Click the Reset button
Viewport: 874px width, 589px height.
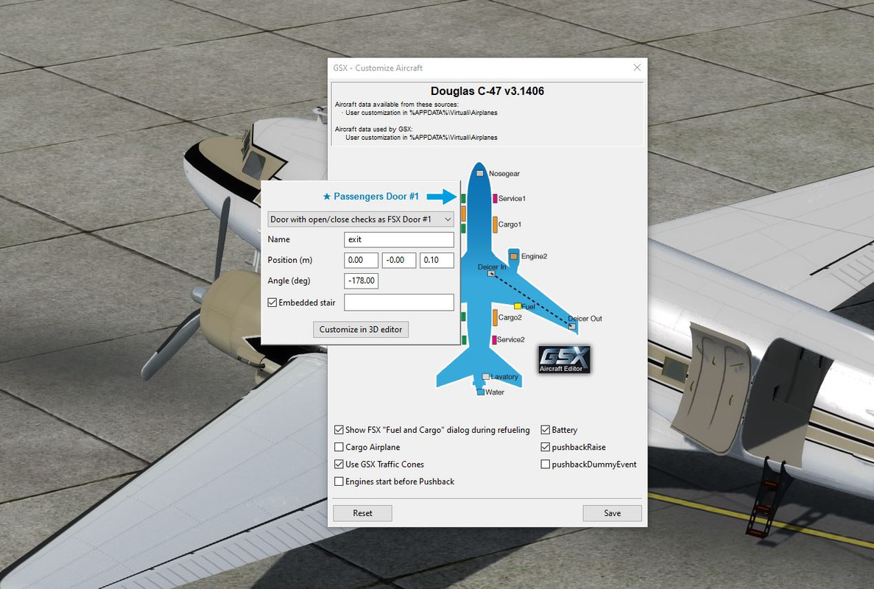(362, 513)
